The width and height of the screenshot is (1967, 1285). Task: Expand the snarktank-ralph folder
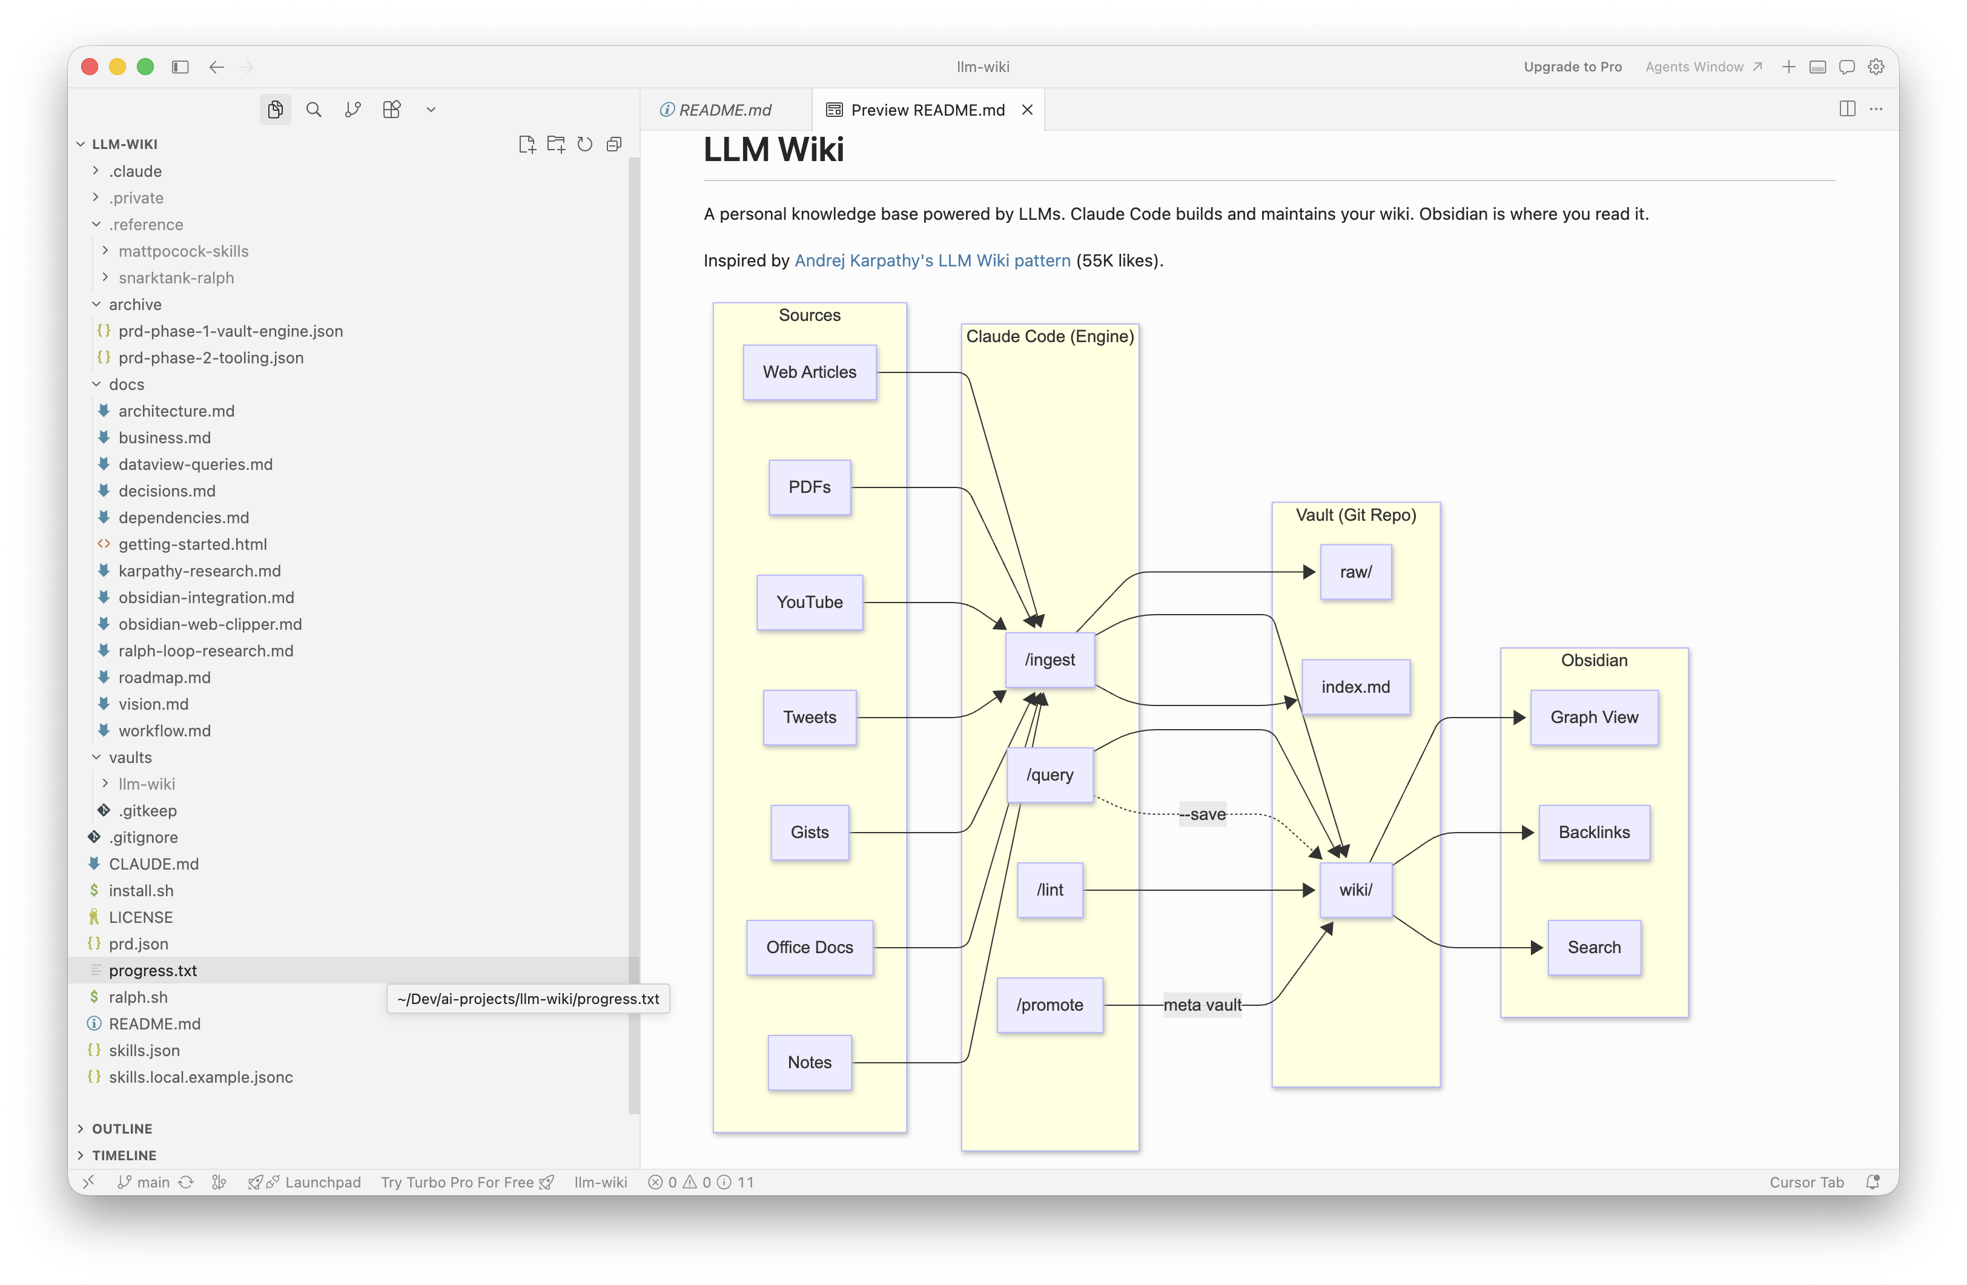tap(105, 278)
